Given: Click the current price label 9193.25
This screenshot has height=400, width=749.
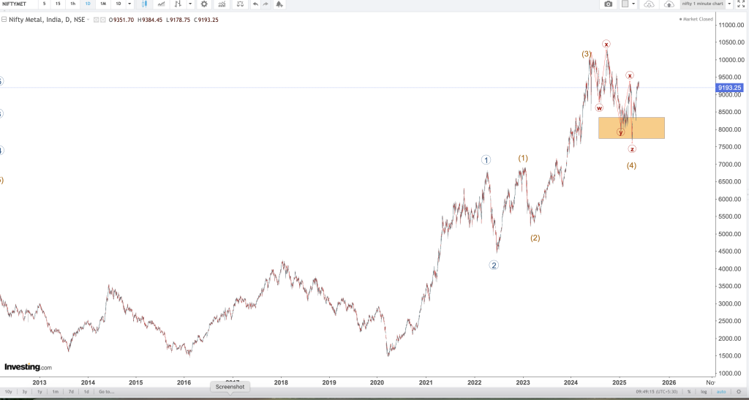Looking at the screenshot, I should click(x=729, y=88).
